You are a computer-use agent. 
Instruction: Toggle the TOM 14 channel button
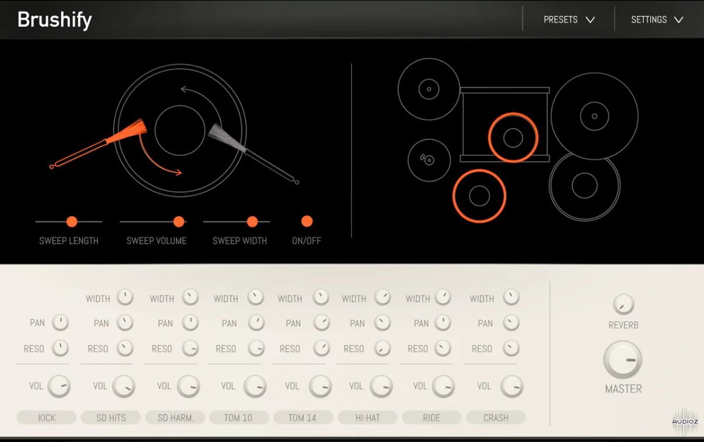tap(303, 417)
